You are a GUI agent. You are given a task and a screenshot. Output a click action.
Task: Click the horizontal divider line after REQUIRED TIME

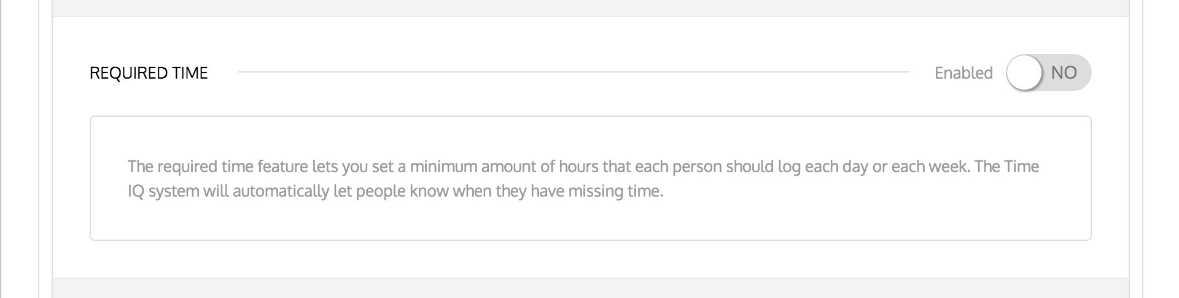point(574,72)
